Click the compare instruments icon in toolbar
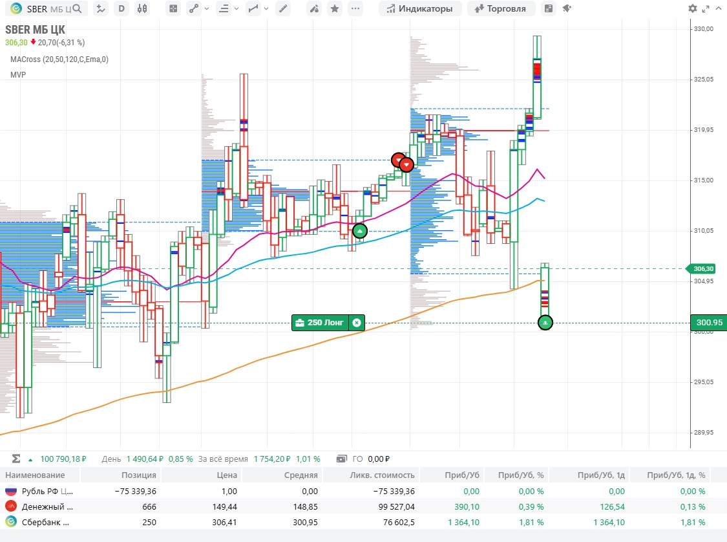This screenshot has width=727, height=542. point(101,9)
